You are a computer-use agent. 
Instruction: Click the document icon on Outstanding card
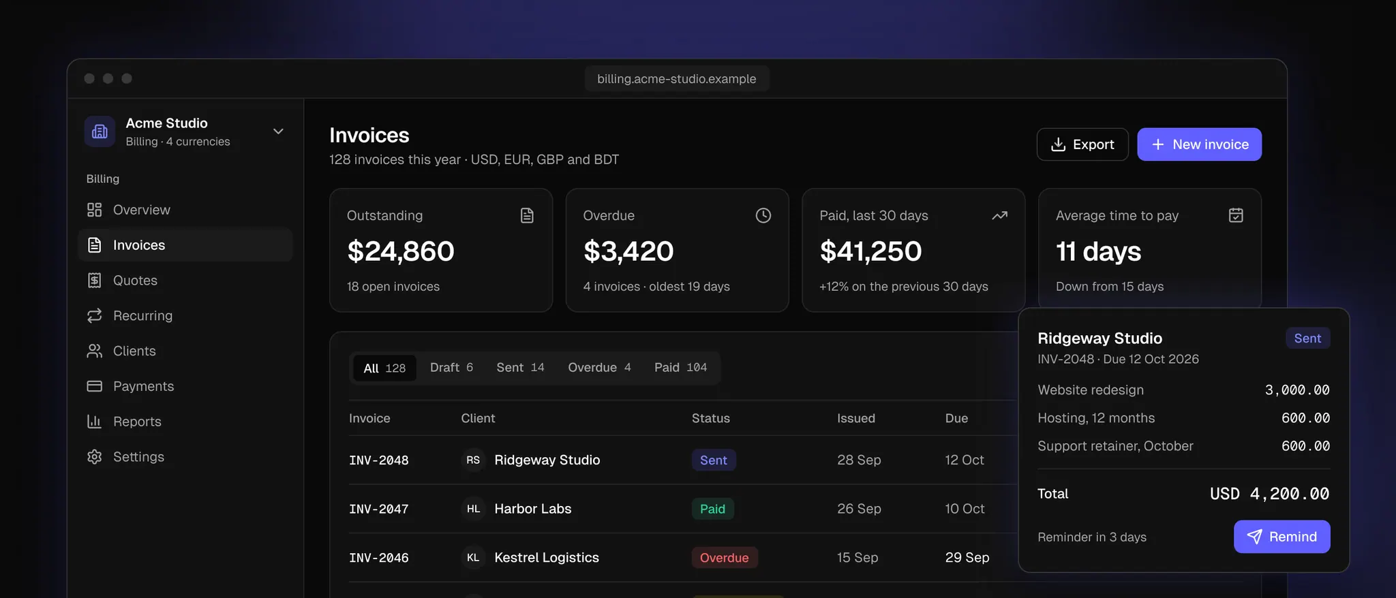pyautogui.click(x=527, y=215)
